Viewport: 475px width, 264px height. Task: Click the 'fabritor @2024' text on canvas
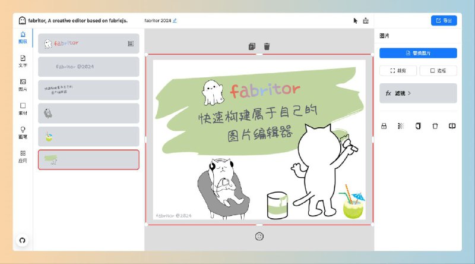[x=173, y=216]
